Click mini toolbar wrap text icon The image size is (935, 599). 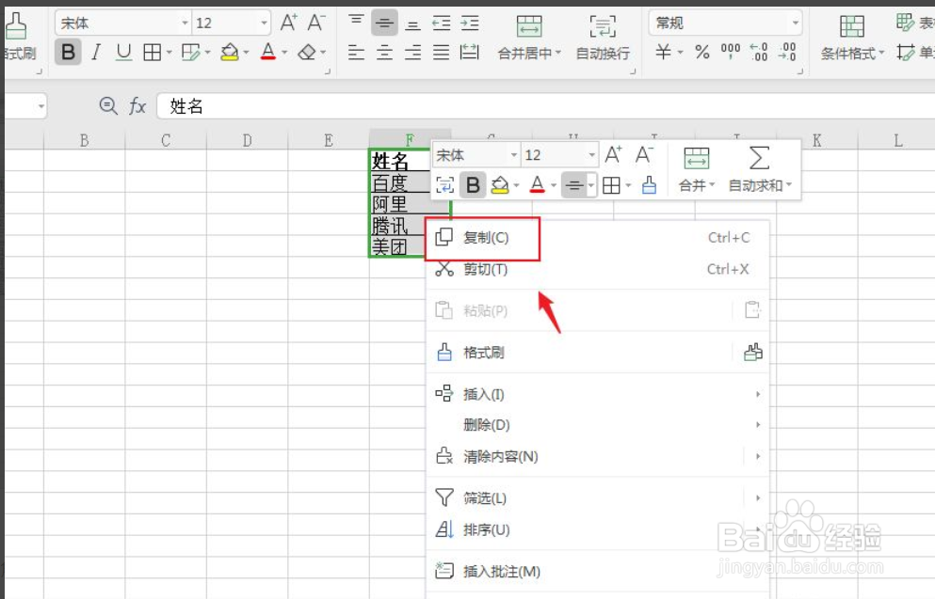coord(444,185)
